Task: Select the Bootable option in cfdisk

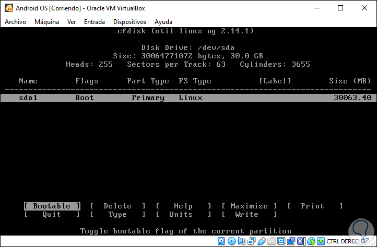Action: pos(52,206)
